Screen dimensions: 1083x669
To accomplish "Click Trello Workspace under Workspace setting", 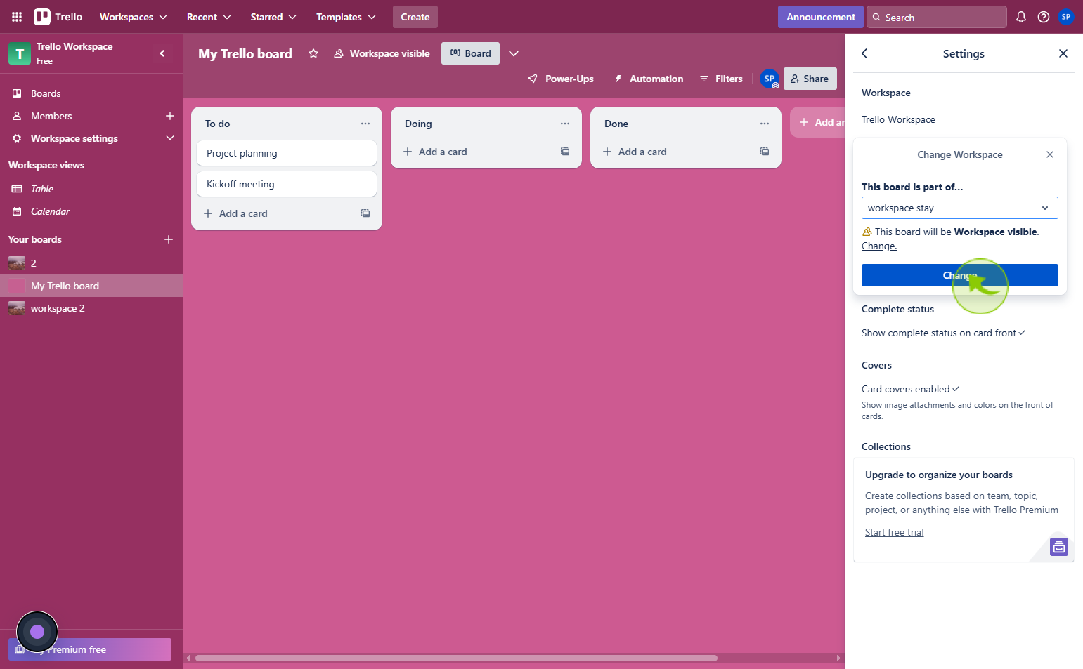I will click(898, 119).
